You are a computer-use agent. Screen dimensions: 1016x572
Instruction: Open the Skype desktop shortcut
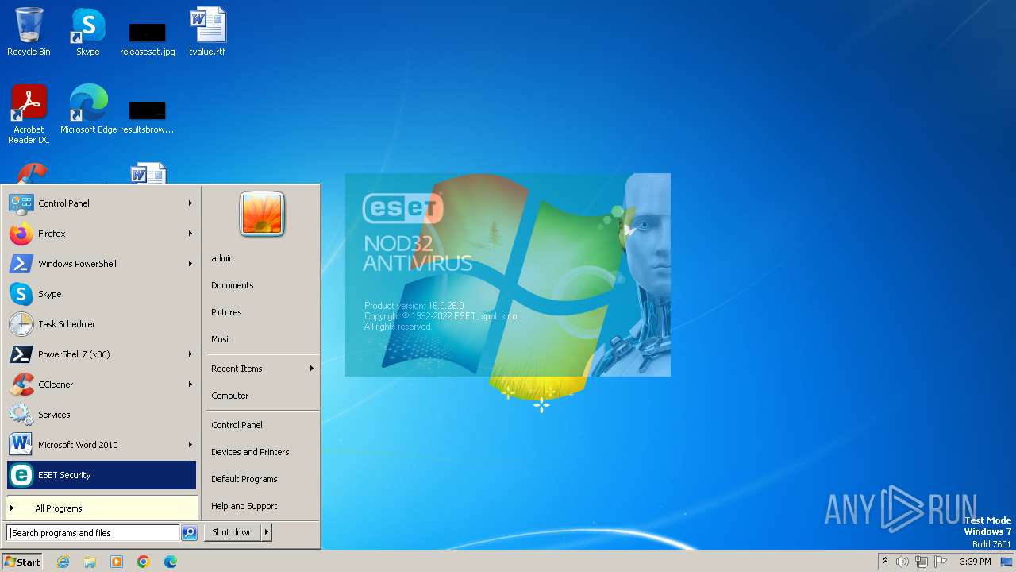(x=87, y=32)
